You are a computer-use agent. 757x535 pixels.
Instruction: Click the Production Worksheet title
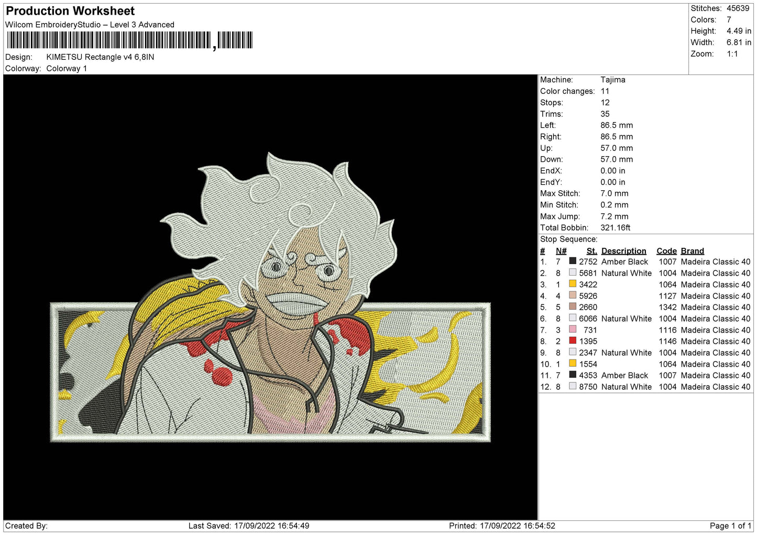pos(70,11)
